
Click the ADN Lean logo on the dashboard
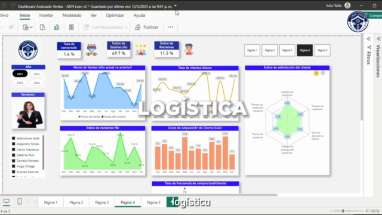[28, 50]
